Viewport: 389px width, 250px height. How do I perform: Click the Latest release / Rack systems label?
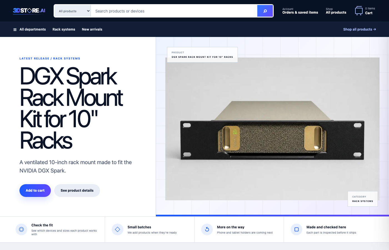pos(50,59)
